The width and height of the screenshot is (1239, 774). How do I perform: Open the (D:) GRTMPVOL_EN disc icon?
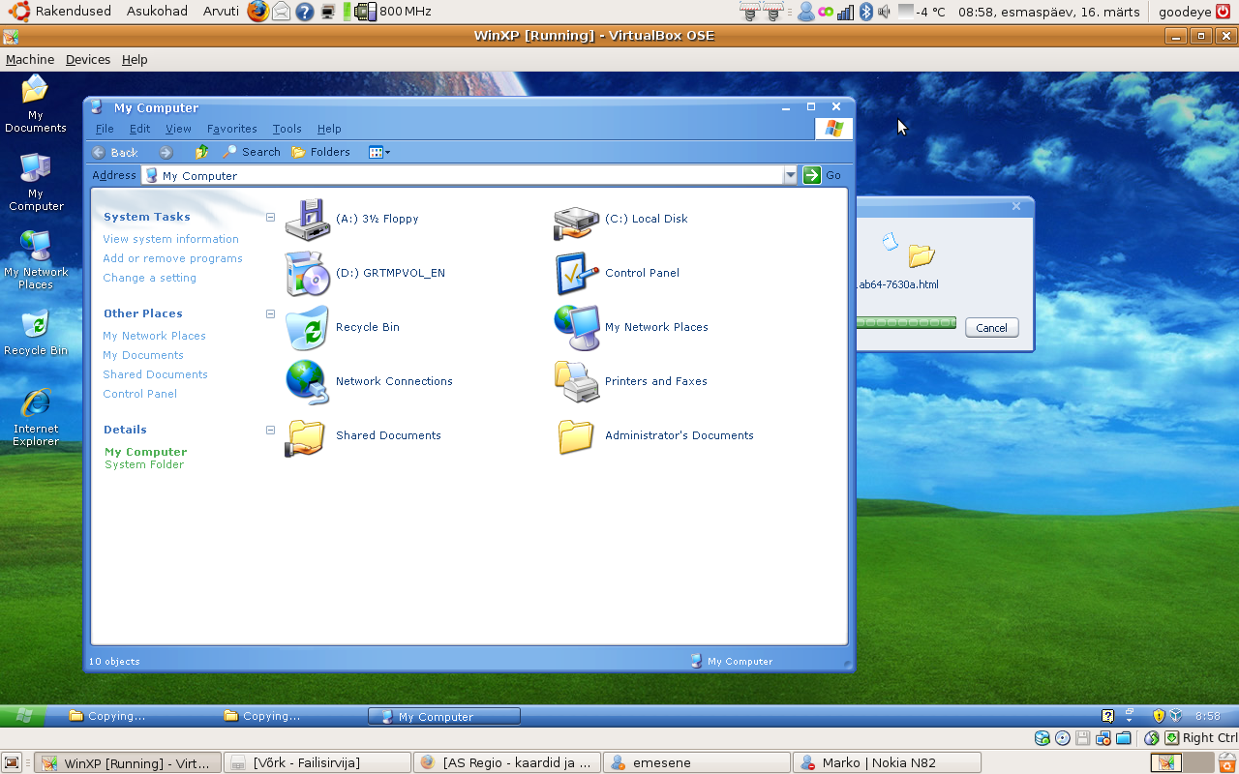(307, 274)
